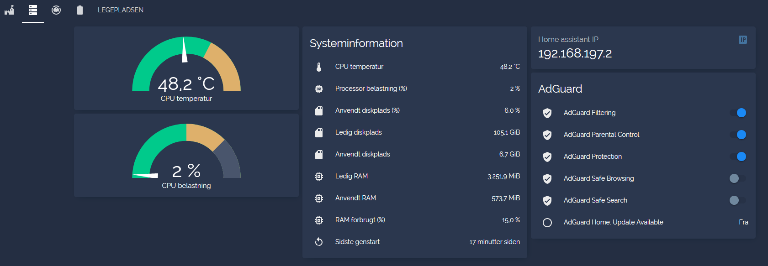Turn off AdGuard Parental Control

click(x=738, y=135)
